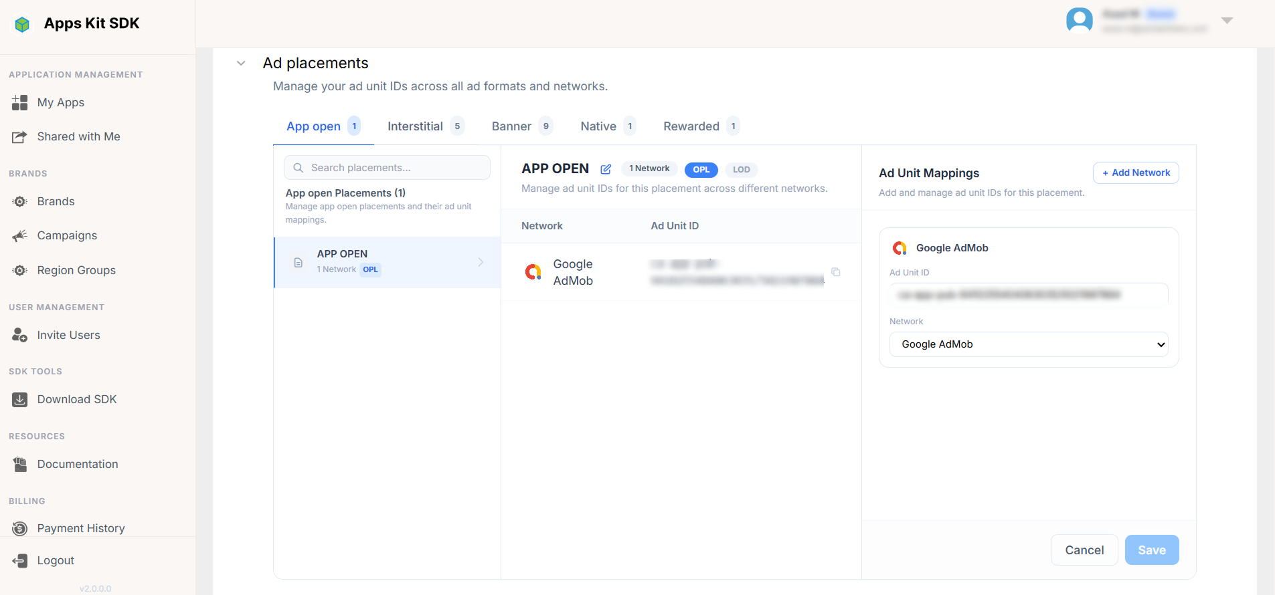Collapse the Ad placements section

(241, 64)
